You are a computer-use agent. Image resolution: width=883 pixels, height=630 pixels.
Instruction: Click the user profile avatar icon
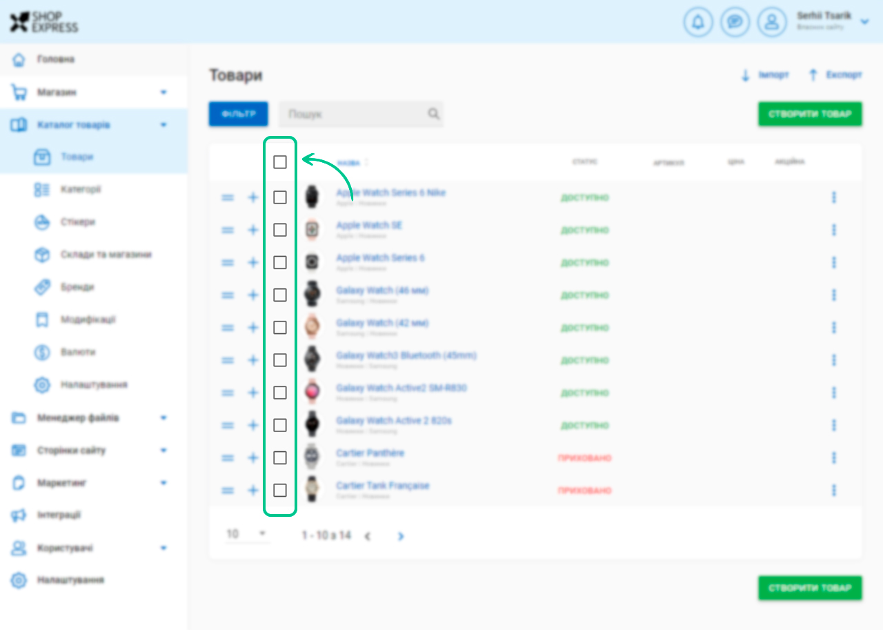(772, 22)
